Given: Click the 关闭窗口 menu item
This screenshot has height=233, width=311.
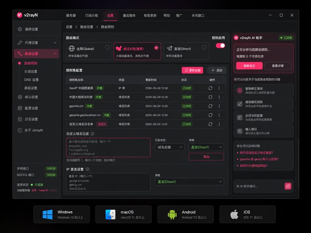Looking at the screenshot, I should 198,16.
